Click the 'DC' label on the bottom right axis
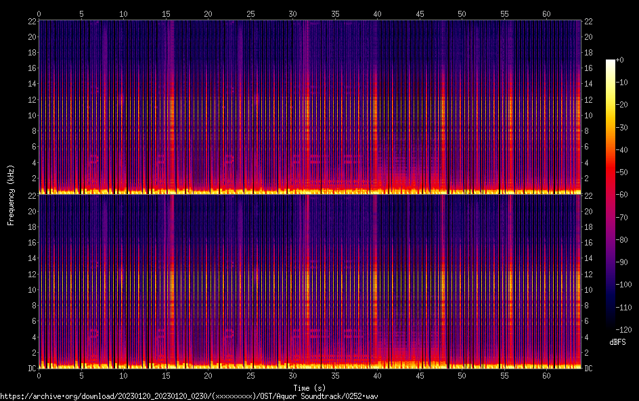The image size is (639, 401). point(589,369)
